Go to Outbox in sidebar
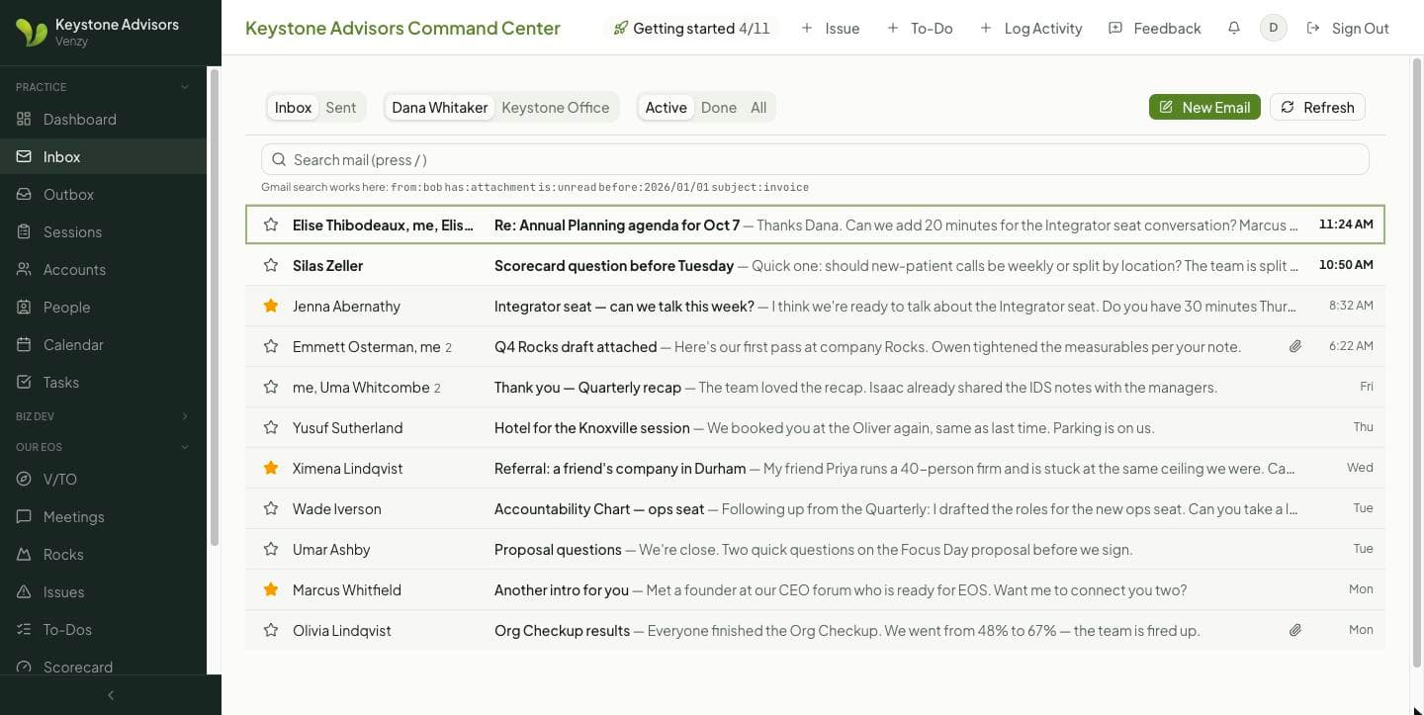Viewport: 1424px width, 715px height. [103, 194]
